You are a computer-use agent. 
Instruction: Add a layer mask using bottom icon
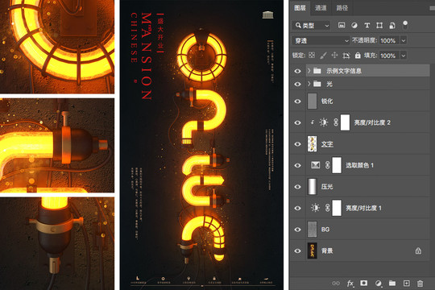coord(363,283)
